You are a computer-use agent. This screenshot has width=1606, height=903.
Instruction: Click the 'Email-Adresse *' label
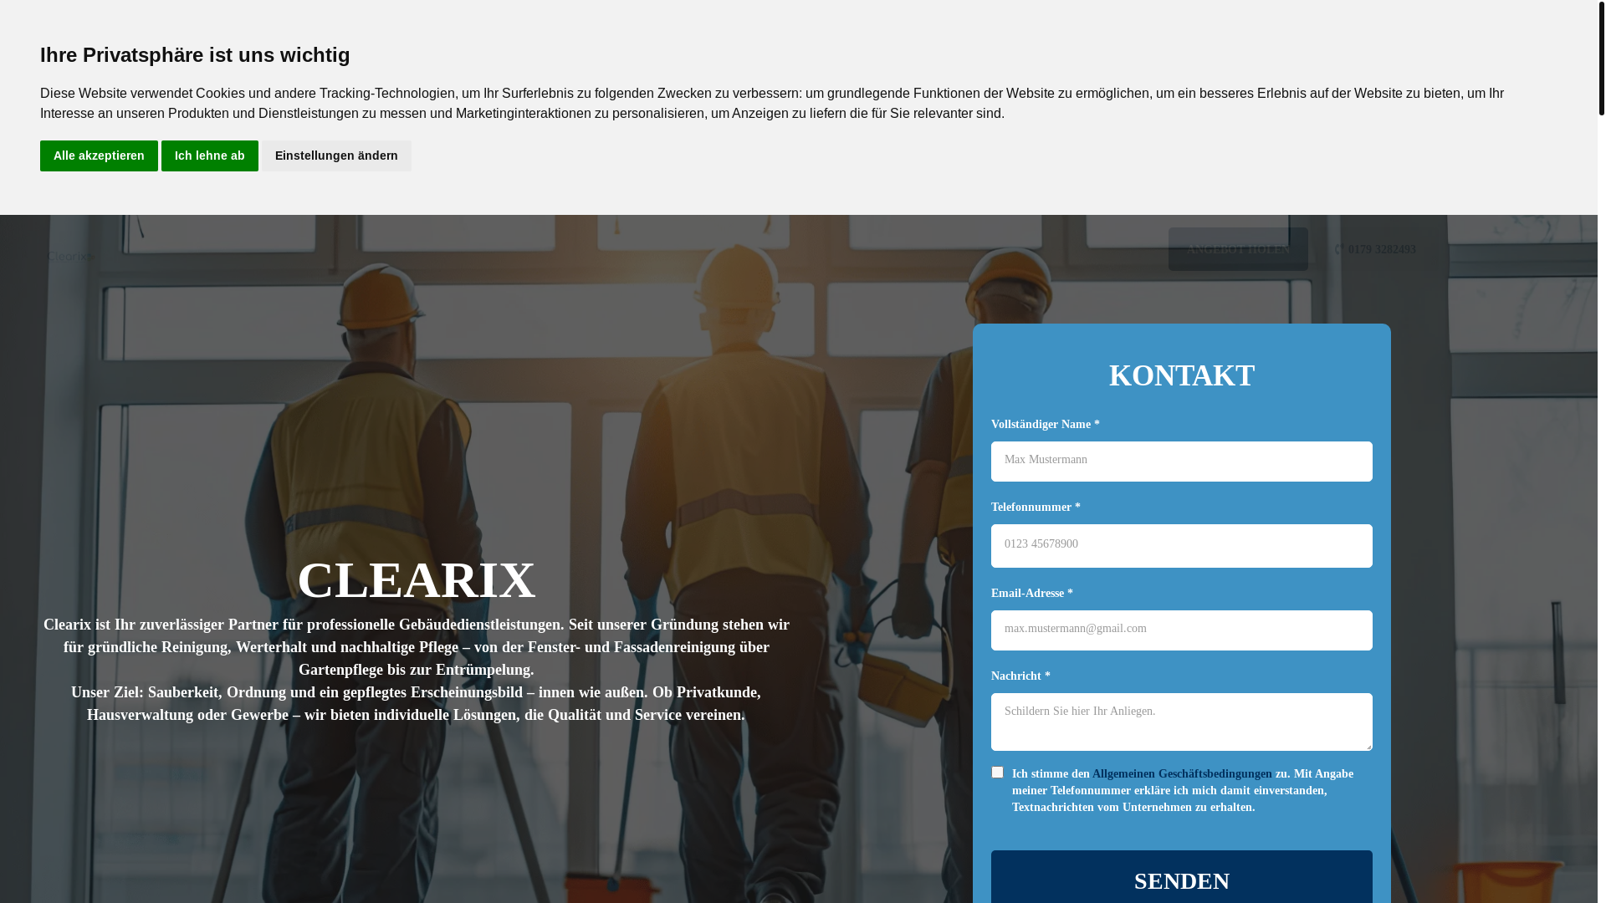[x=1032, y=594]
